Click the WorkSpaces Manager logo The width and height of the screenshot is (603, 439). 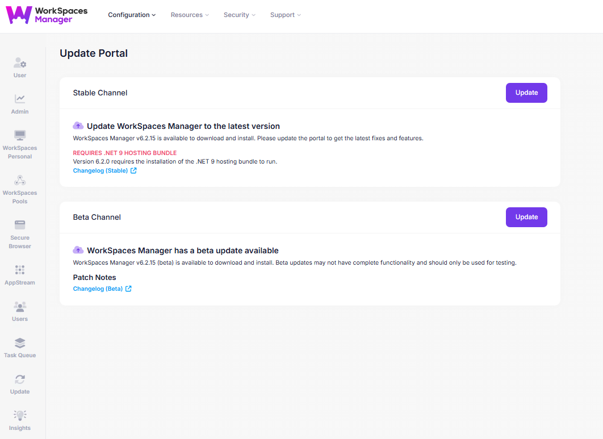(x=47, y=15)
